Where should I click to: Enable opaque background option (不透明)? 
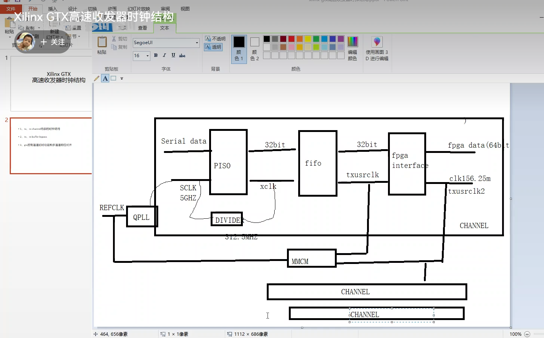(x=215, y=39)
